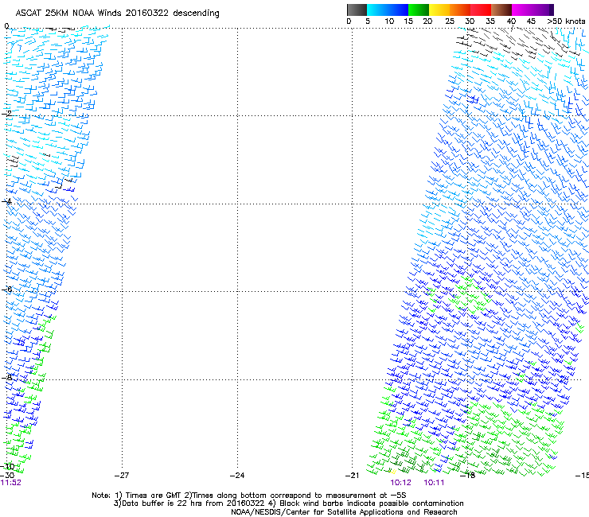Click the '40' legend scale label

coord(511,21)
